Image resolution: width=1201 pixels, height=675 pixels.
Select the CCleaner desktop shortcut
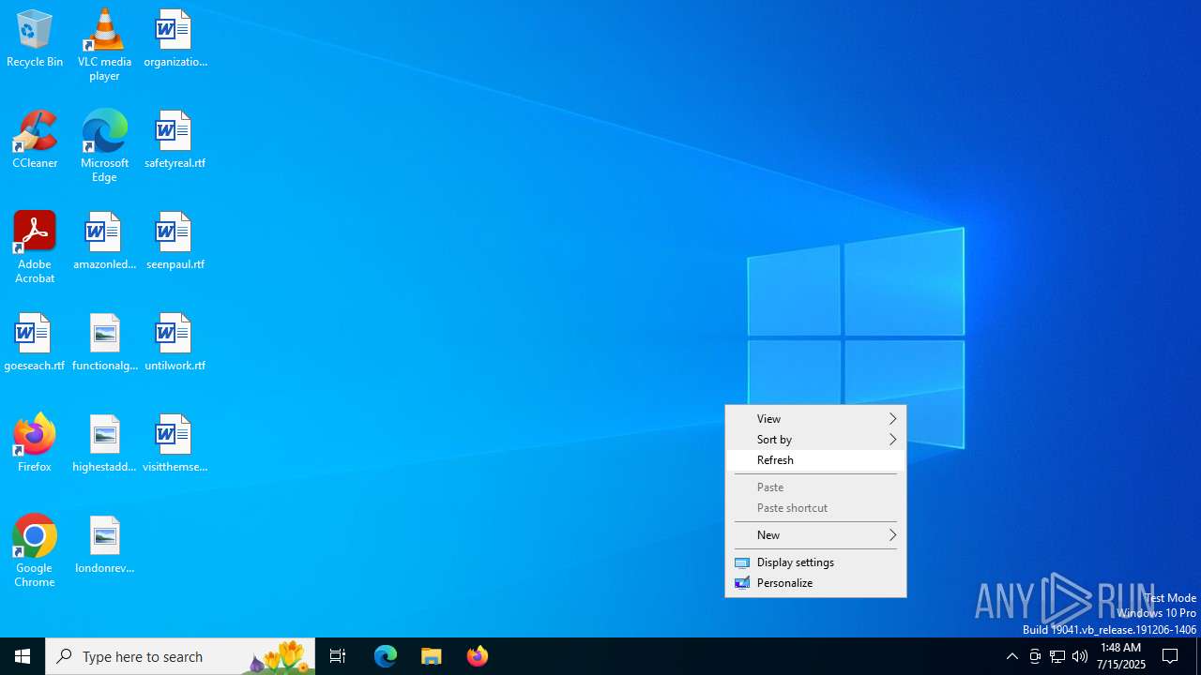35,140
